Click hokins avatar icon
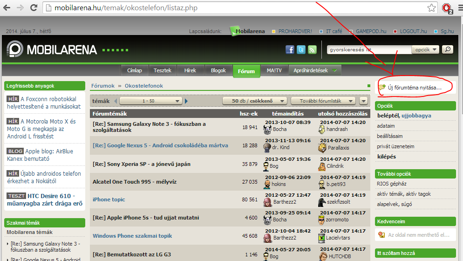 pyautogui.click(x=267, y=184)
